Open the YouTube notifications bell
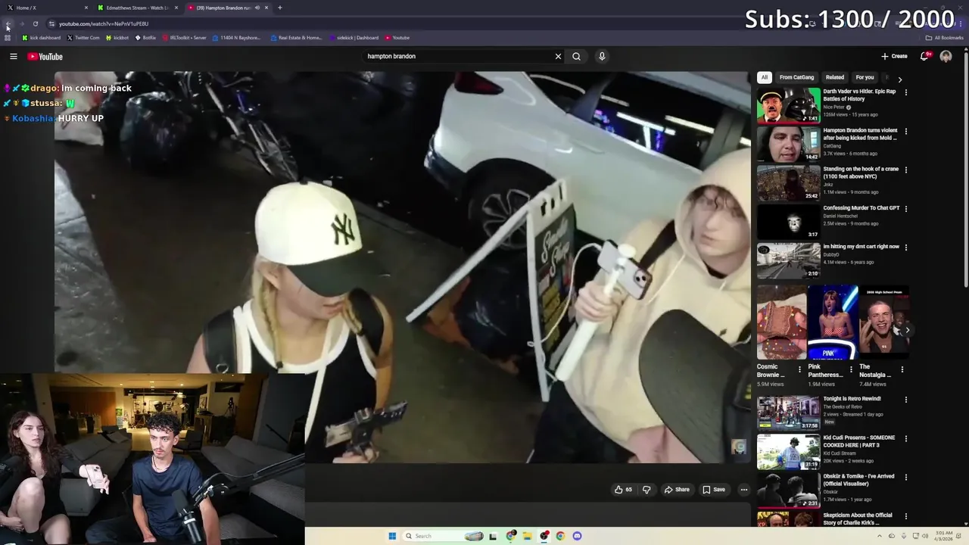This screenshot has width=969, height=545. pyautogui.click(x=924, y=56)
